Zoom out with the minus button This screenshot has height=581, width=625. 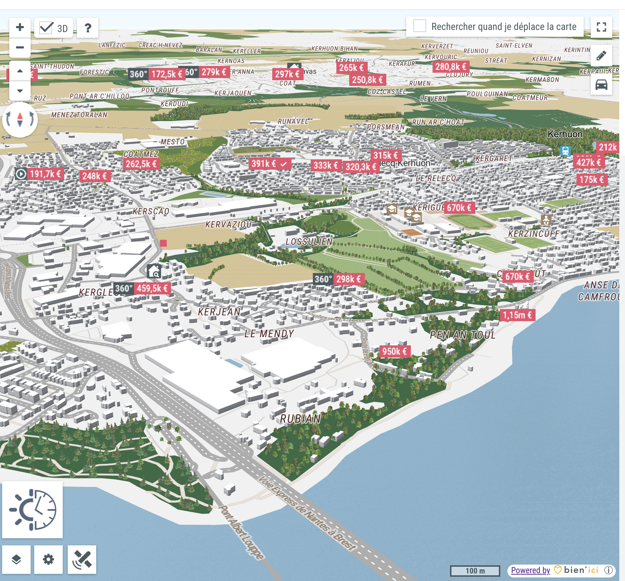[x=20, y=47]
